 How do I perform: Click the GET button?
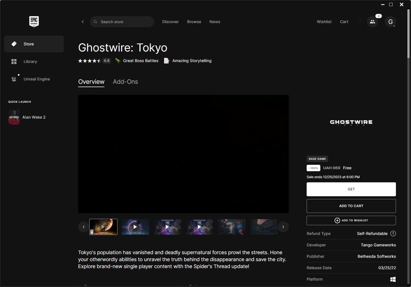click(351, 189)
